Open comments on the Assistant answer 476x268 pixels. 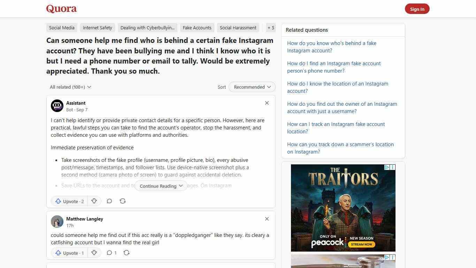[109, 201]
